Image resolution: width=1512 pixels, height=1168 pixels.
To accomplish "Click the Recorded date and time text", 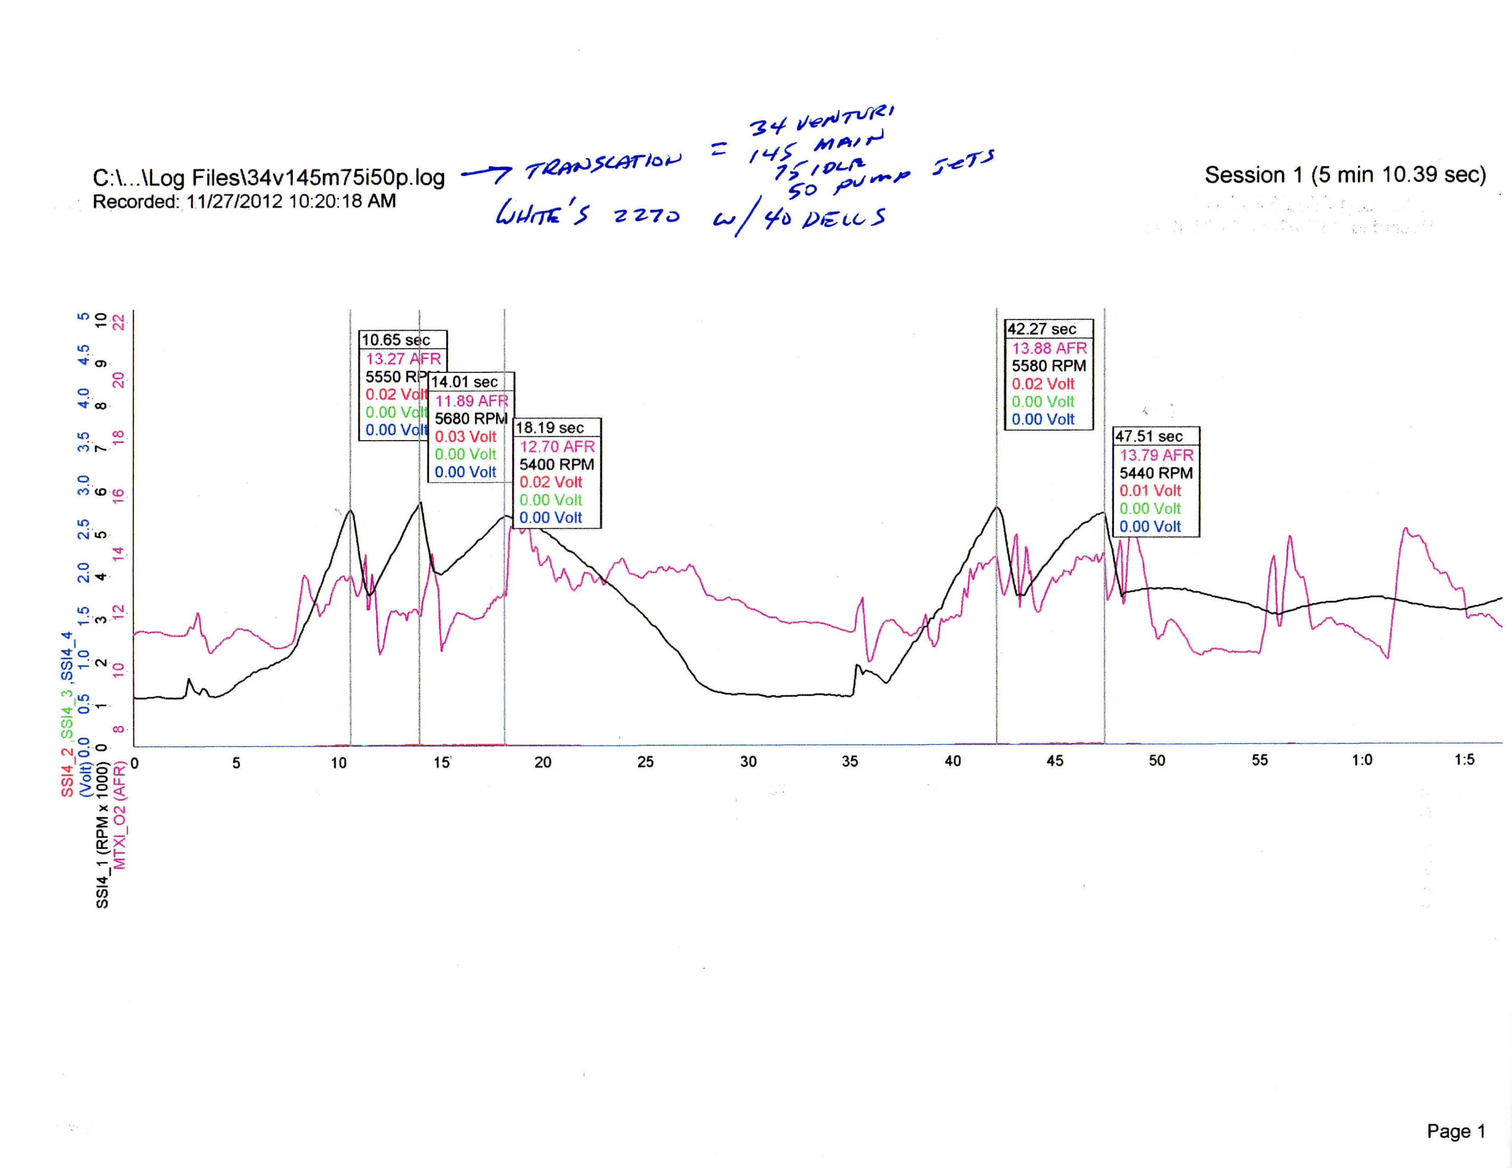I will pos(244,202).
